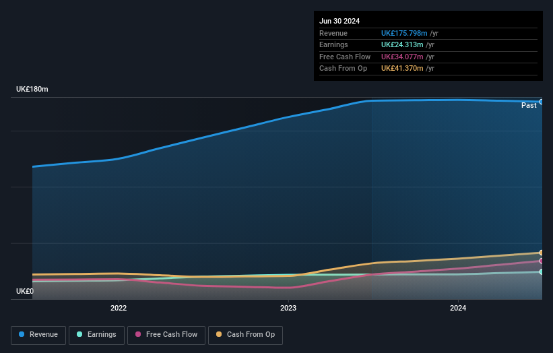Click the 2022 x-axis label
Viewport: 553px width, 353px height.
pos(119,308)
